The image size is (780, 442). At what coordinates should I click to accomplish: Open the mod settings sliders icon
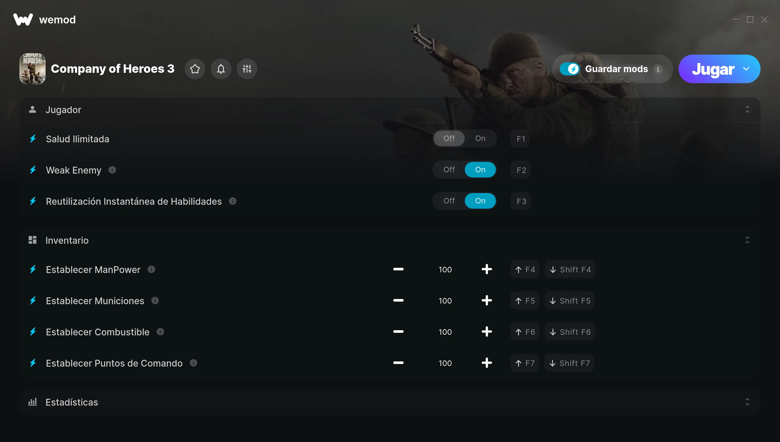(x=247, y=69)
